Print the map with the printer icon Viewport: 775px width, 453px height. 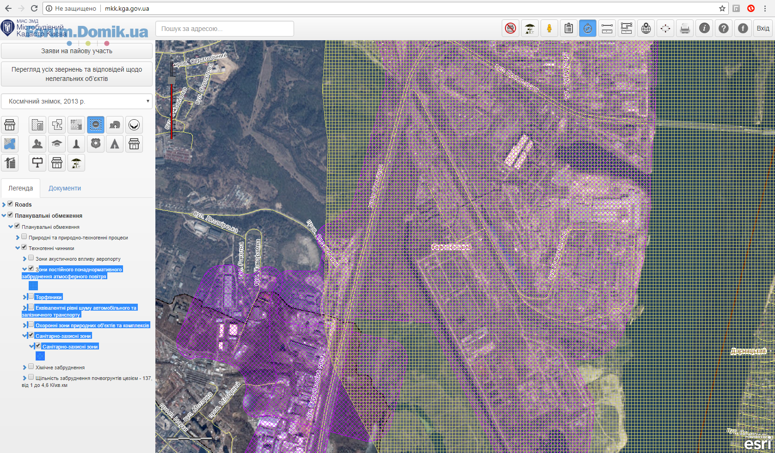pyautogui.click(x=685, y=28)
